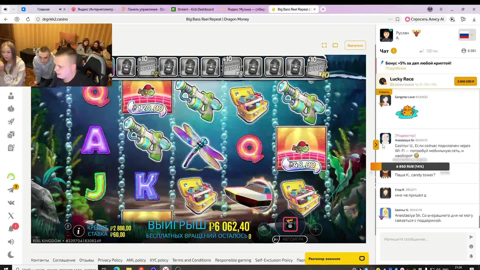Screen dimensions: 480x270
Task: Open game info 'i' button
Action: point(78,231)
